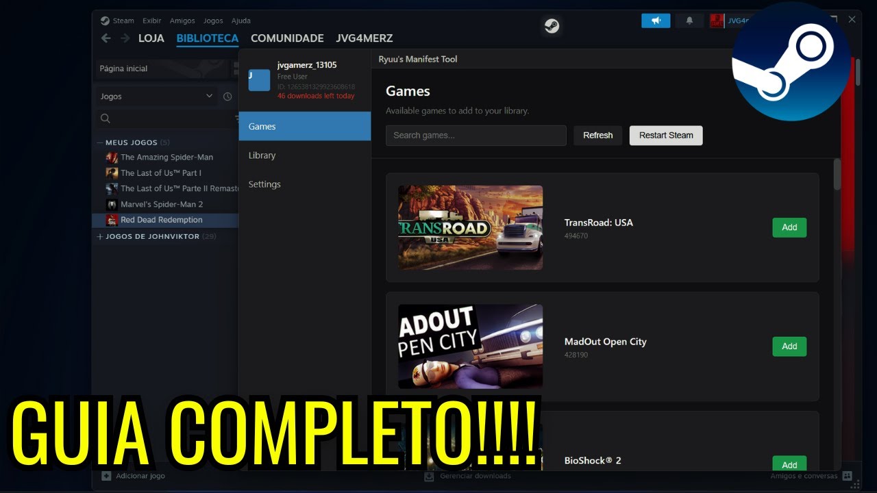Click the jvgamerz_13105 username
This screenshot has height=493, width=877.
point(307,65)
